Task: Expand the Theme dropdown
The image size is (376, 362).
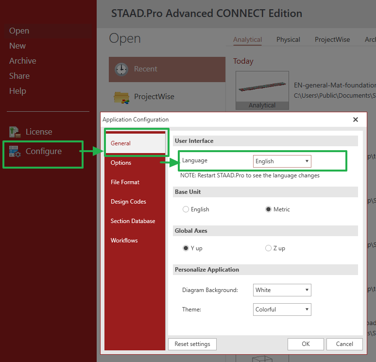Action: click(282, 310)
